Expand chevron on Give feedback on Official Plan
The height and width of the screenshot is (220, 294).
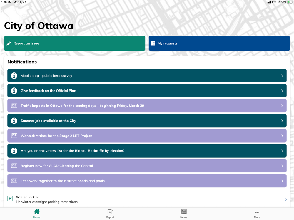coord(282,91)
